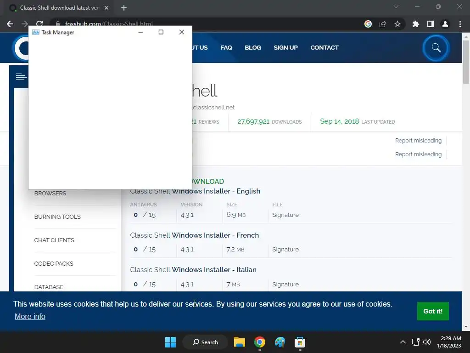The height and width of the screenshot is (353, 470).
Task: Click the scrollbar down arrow
Action: 466,327
